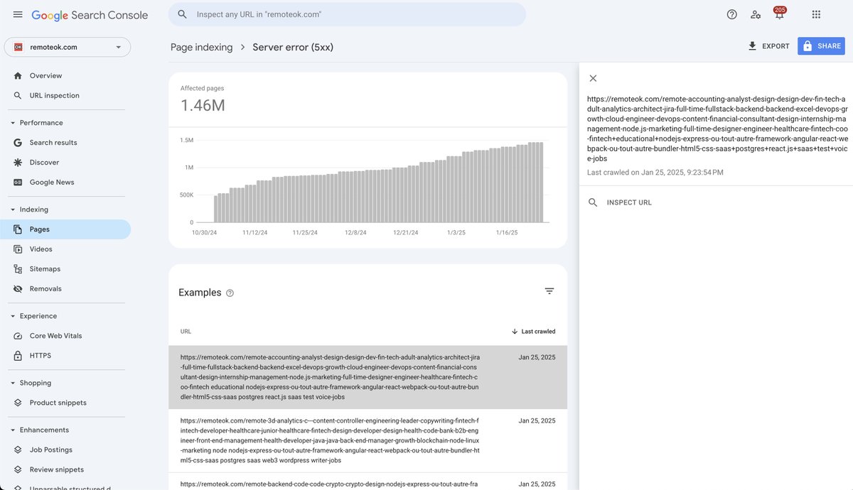Click the first bar in the chart
This screenshot has height=490, width=853.
216,209
